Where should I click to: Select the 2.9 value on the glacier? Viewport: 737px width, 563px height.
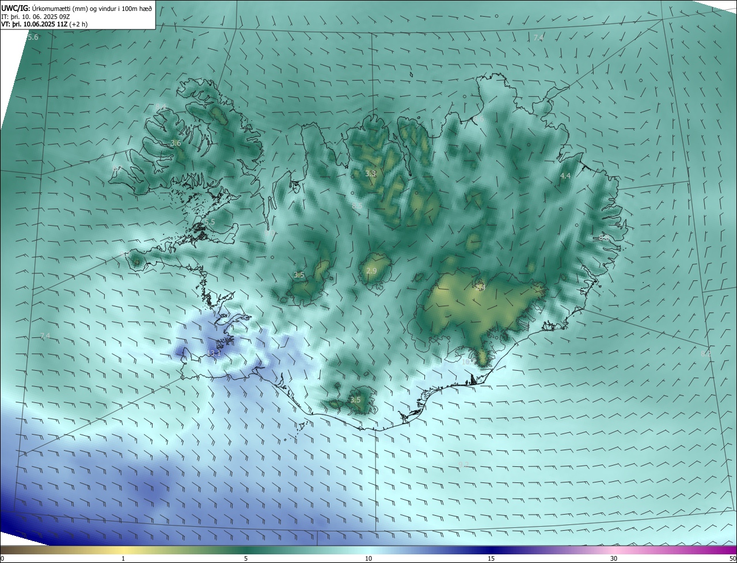pos(371,271)
